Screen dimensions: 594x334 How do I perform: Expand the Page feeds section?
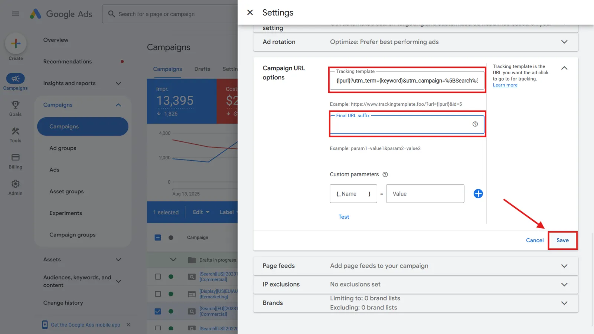point(564,266)
